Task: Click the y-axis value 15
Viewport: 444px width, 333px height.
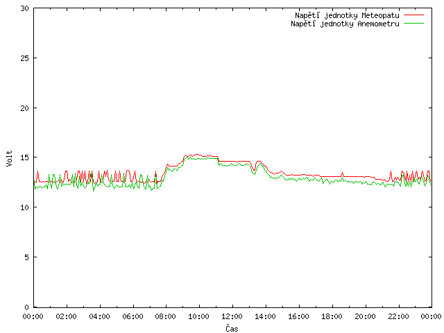Action: [x=25, y=157]
